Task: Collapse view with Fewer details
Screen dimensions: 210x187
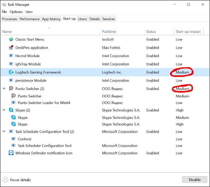Action: pos(17,180)
